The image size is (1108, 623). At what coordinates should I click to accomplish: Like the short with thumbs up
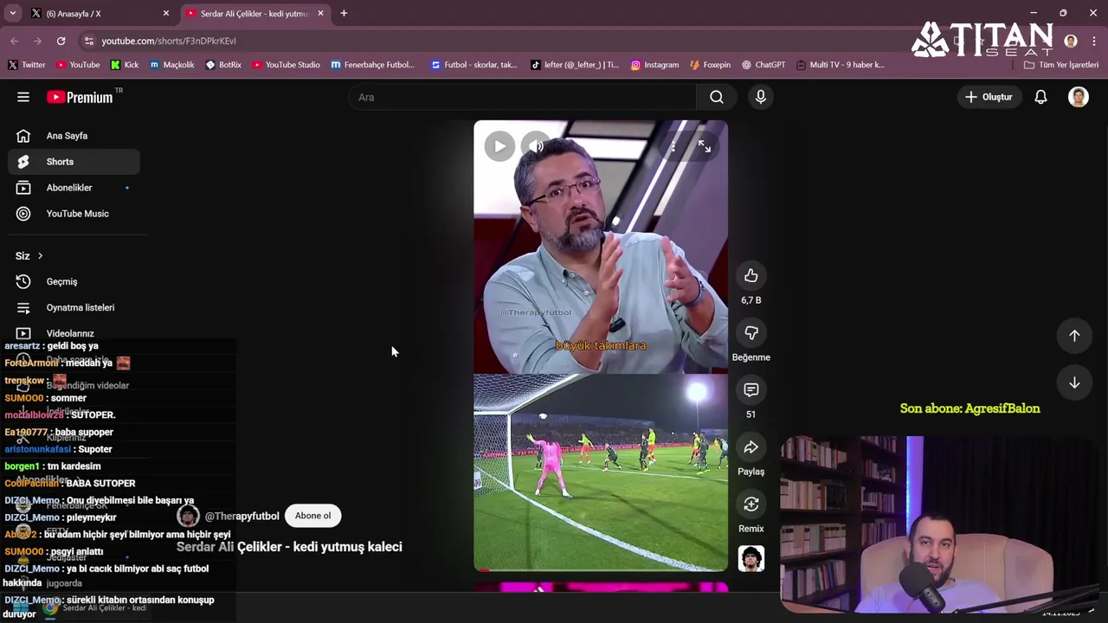point(751,276)
